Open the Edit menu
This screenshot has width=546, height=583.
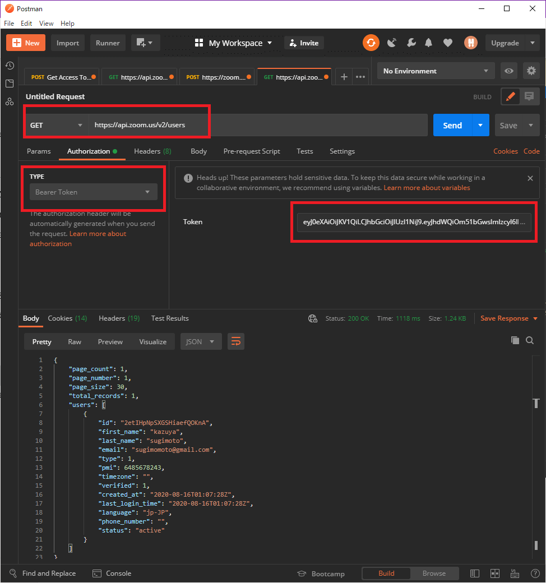click(26, 24)
